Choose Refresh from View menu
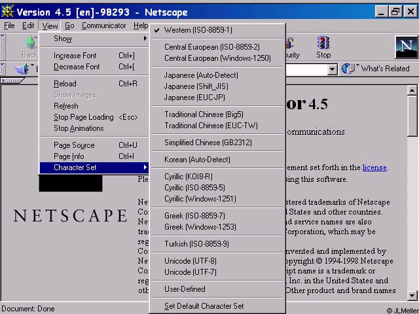The image size is (419, 314). pyautogui.click(x=94, y=106)
